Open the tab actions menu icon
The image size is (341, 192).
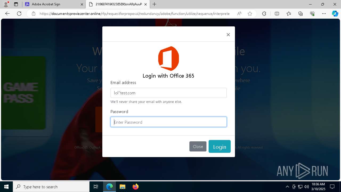click(16, 4)
